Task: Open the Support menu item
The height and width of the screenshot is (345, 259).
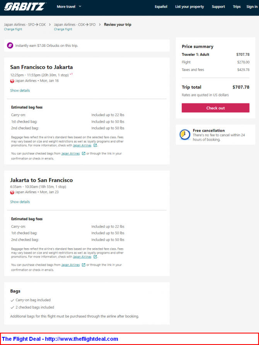Action: (x=218, y=7)
